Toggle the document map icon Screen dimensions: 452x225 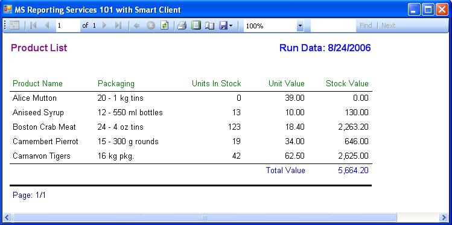pyautogui.click(x=14, y=26)
